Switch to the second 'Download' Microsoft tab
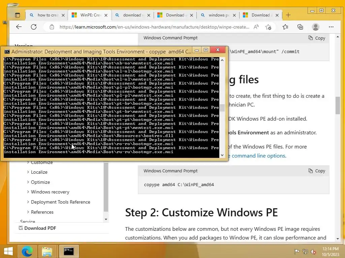The height and width of the screenshot is (258, 345). [x=175, y=15]
